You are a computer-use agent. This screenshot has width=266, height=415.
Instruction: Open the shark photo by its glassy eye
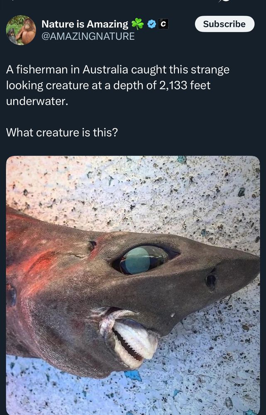click(x=144, y=260)
